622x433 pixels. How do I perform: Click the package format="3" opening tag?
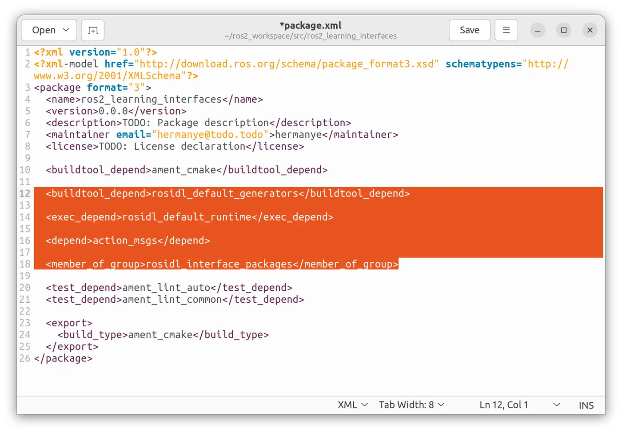click(92, 88)
